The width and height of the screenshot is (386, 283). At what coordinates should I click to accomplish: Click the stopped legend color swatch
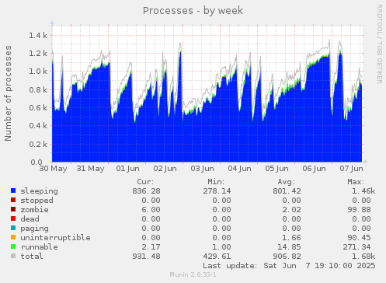(13, 200)
